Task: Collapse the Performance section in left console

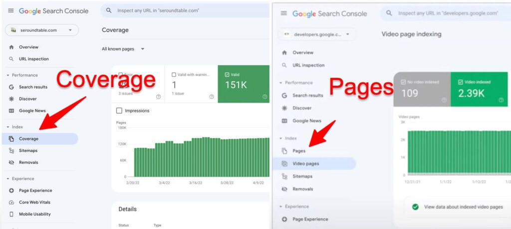Action: click(8, 75)
